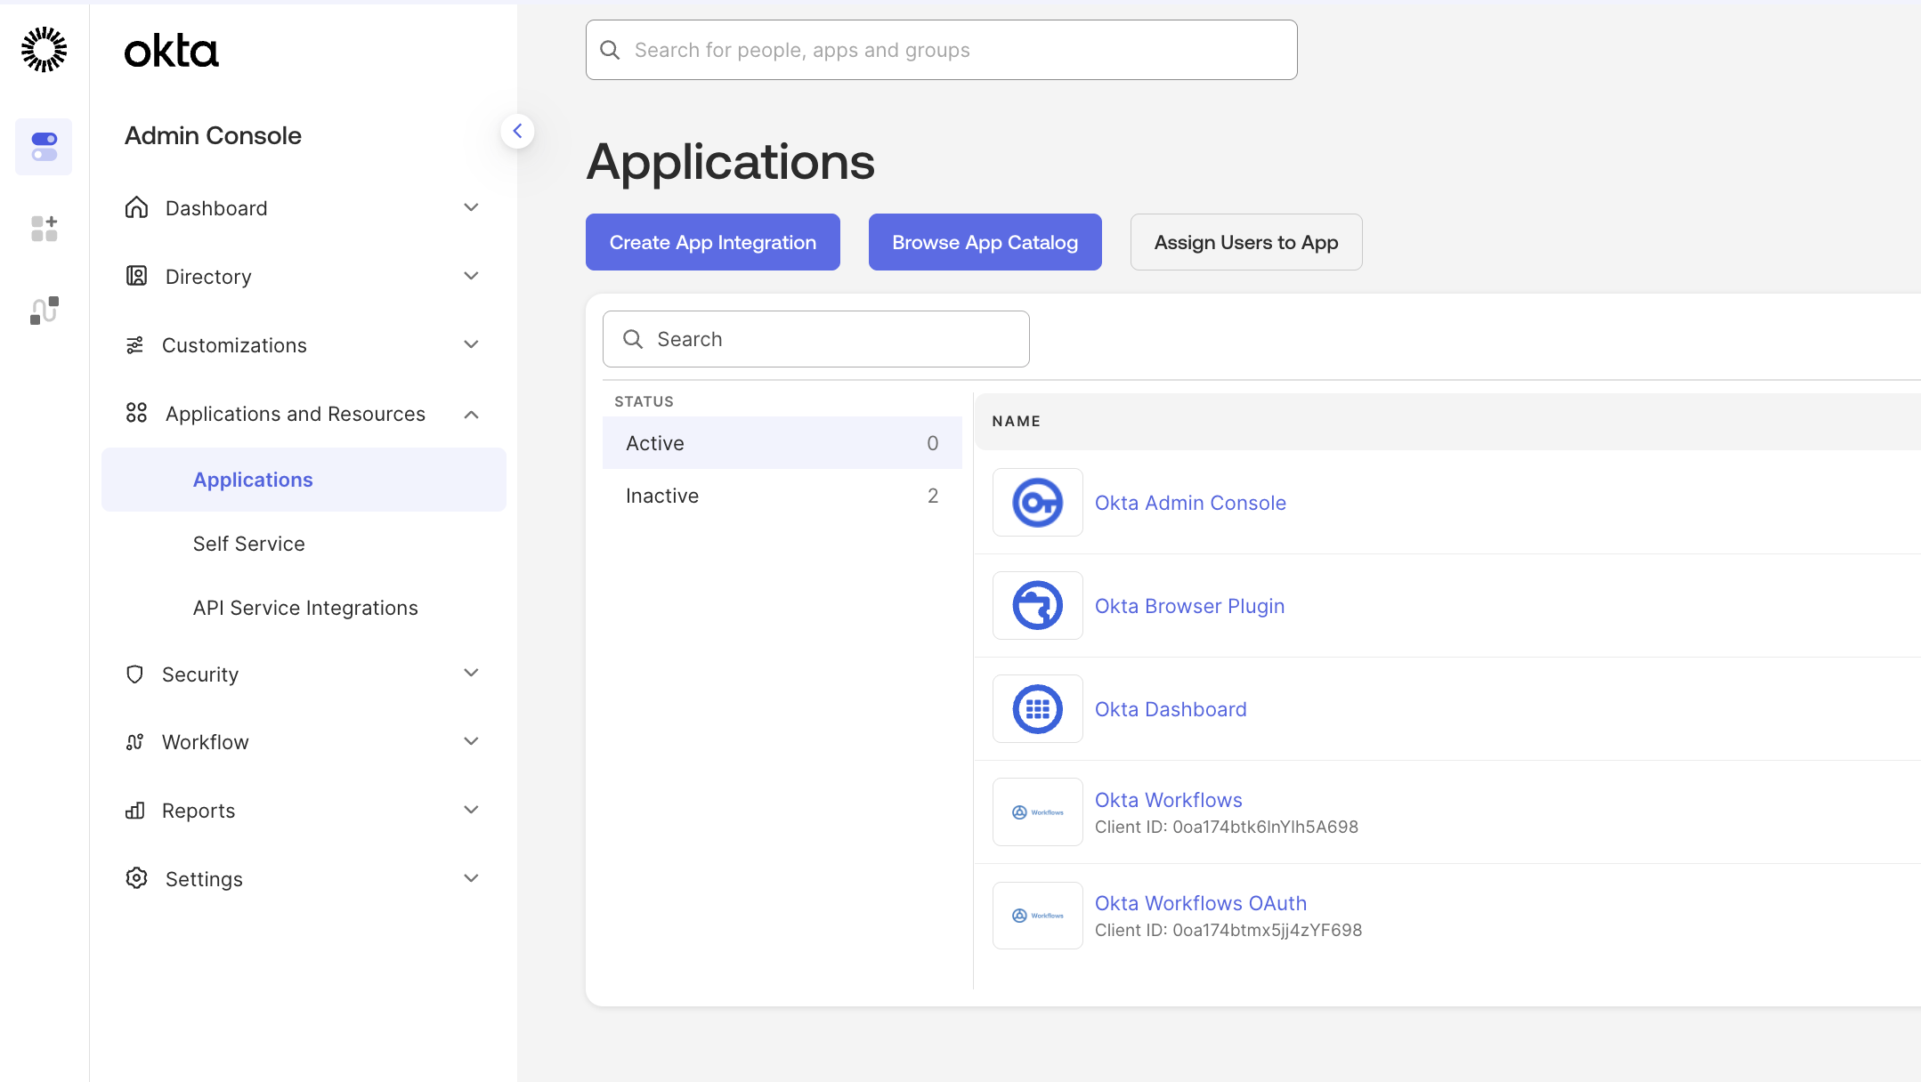Click the Okta Dashboard app icon

click(1038, 709)
